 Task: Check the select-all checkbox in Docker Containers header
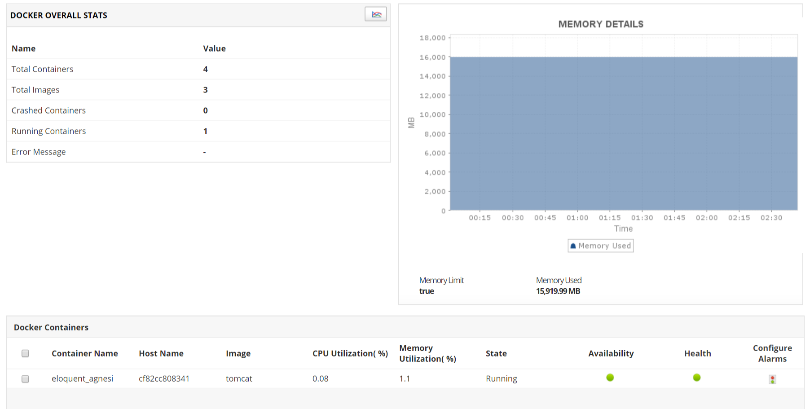(25, 353)
